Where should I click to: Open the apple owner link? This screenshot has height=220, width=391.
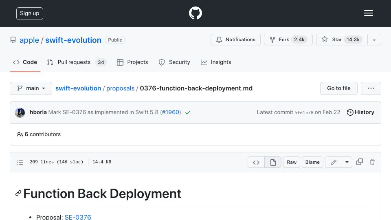pyautogui.click(x=29, y=40)
